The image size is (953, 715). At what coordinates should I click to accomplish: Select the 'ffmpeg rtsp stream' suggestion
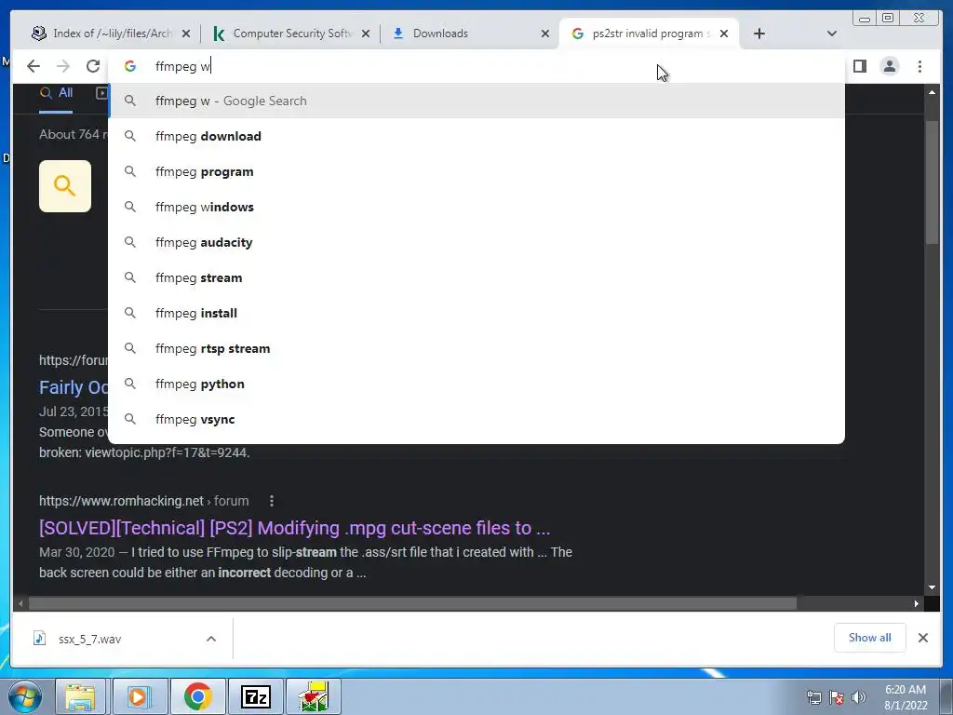(x=476, y=348)
